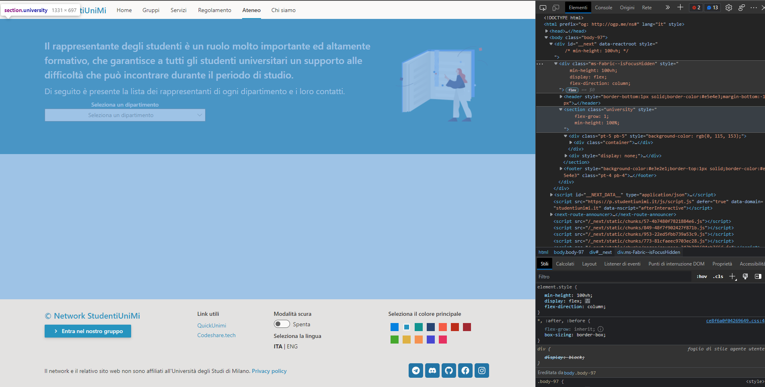Expand the footer element node
765x387 pixels.
click(x=561, y=169)
